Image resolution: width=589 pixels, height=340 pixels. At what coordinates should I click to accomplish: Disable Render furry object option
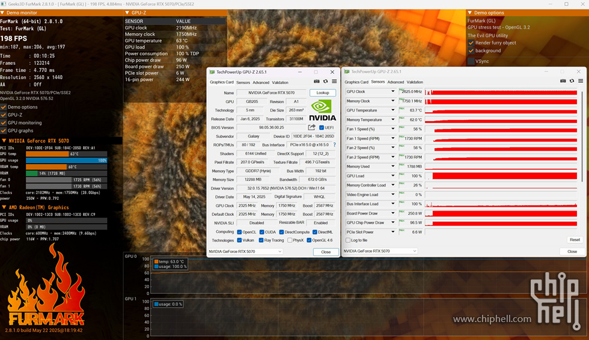pos(471,43)
